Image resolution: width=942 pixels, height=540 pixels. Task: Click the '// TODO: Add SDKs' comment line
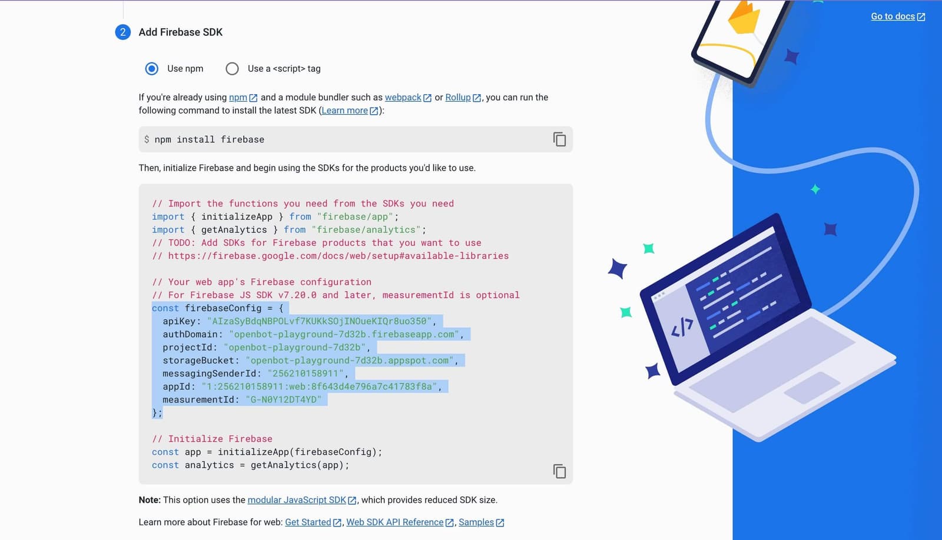coord(317,243)
